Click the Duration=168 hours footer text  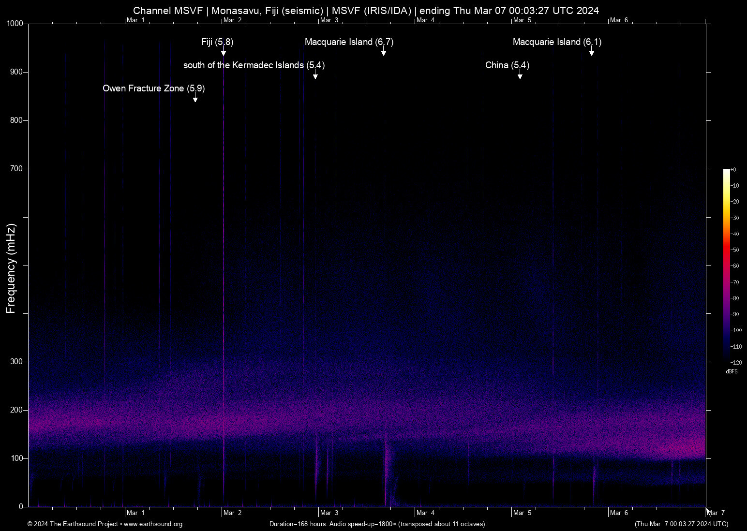click(378, 524)
